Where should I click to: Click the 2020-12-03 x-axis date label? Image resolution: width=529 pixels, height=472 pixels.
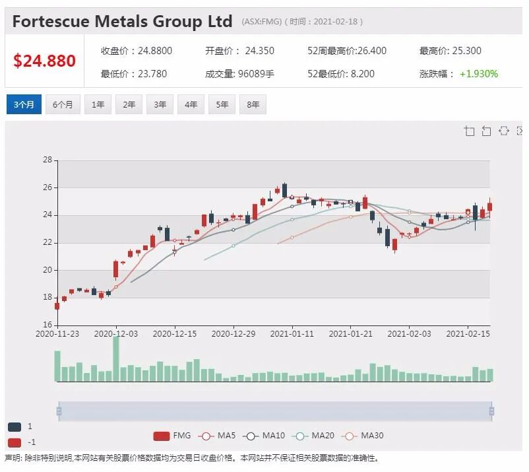pyautogui.click(x=116, y=334)
